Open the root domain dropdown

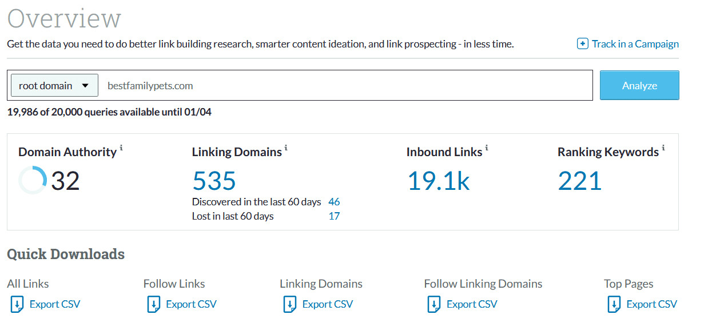pyautogui.click(x=54, y=86)
